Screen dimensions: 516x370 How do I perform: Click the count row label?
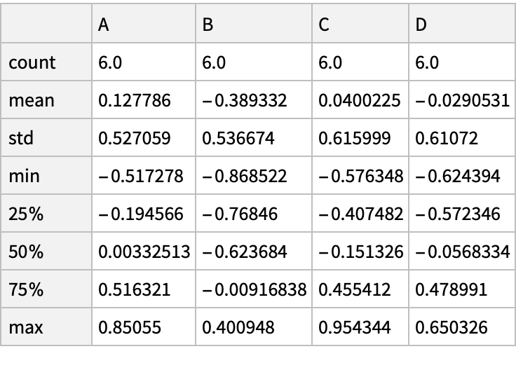(32, 63)
